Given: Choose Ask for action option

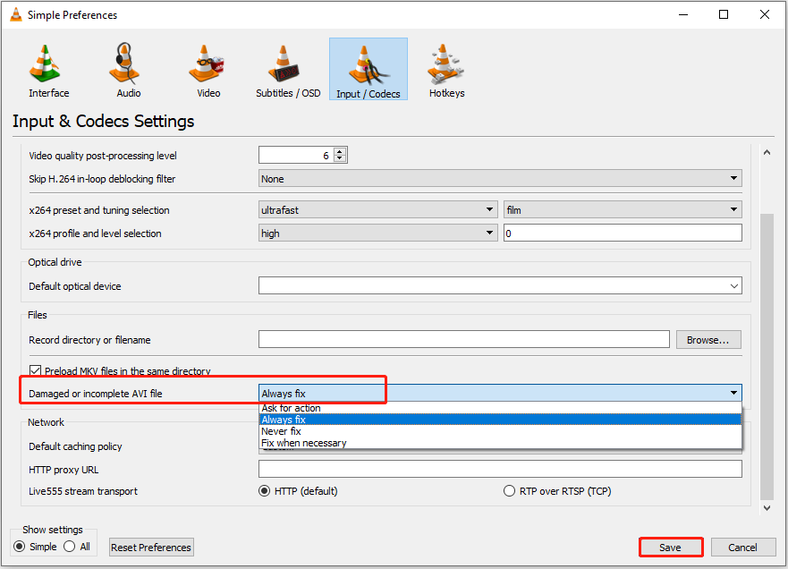Looking at the screenshot, I should pyautogui.click(x=500, y=408).
